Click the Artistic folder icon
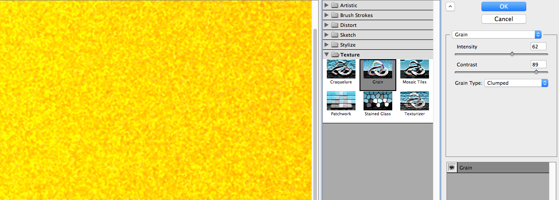 tap(334, 5)
